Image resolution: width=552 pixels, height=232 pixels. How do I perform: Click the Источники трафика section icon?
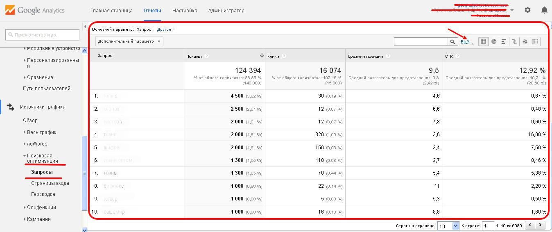11,107
